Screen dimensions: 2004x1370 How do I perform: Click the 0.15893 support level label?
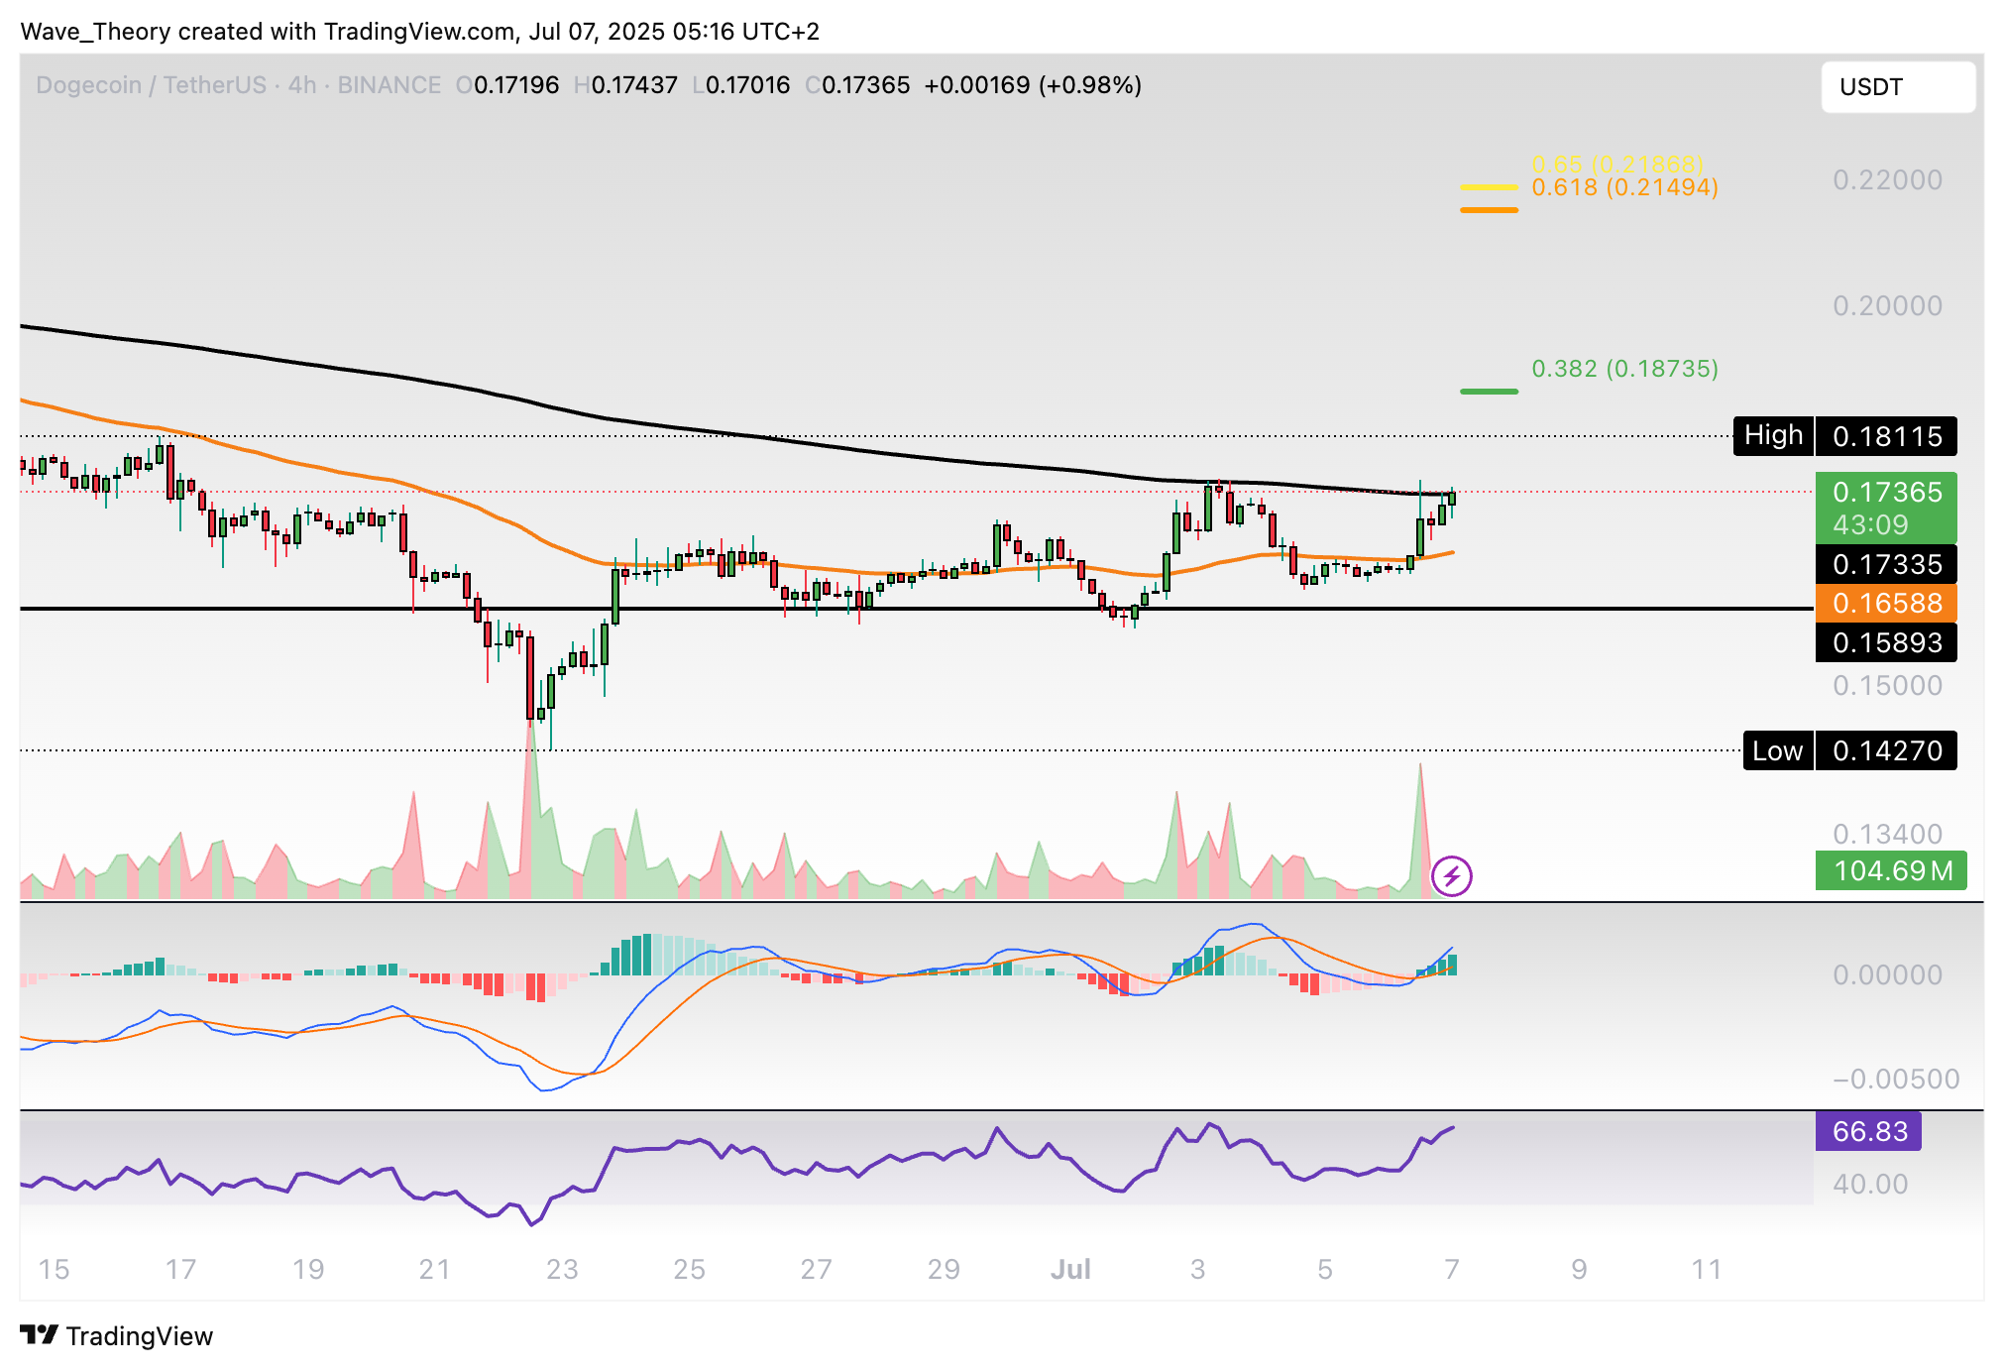click(1885, 642)
